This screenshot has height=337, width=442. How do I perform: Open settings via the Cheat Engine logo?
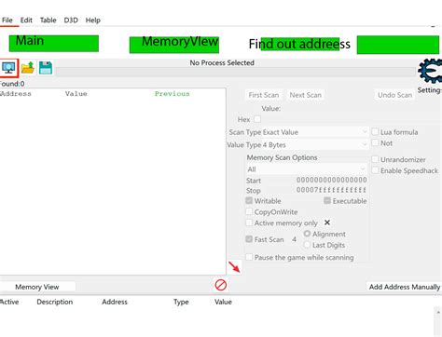coord(431,71)
